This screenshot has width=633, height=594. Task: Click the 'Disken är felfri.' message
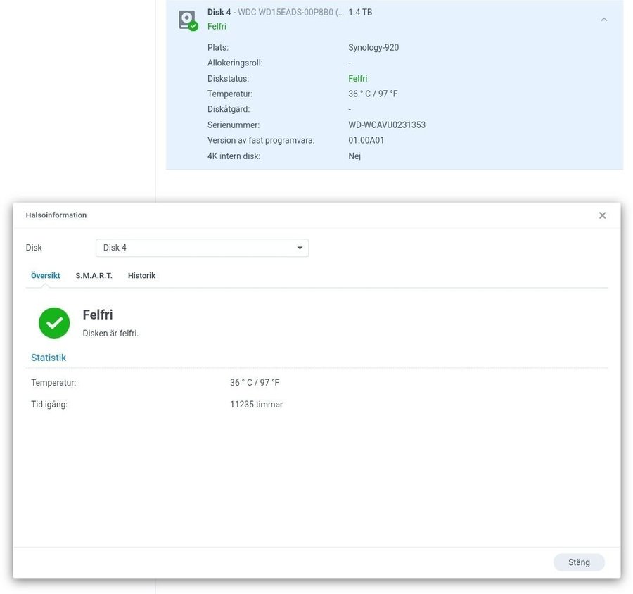pos(110,334)
